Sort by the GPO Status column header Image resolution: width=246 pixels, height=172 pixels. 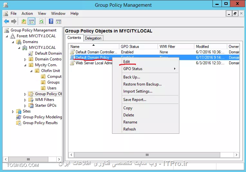[x=138, y=47]
